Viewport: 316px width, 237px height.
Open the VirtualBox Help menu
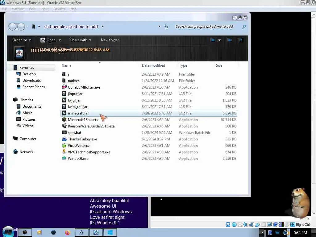point(73,9)
